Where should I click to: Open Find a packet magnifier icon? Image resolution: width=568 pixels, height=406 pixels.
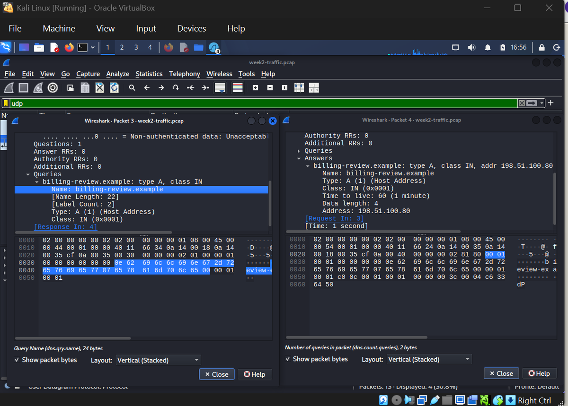coord(132,88)
